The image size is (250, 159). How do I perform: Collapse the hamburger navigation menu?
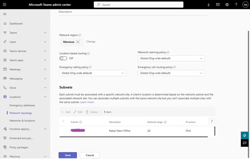5,14
